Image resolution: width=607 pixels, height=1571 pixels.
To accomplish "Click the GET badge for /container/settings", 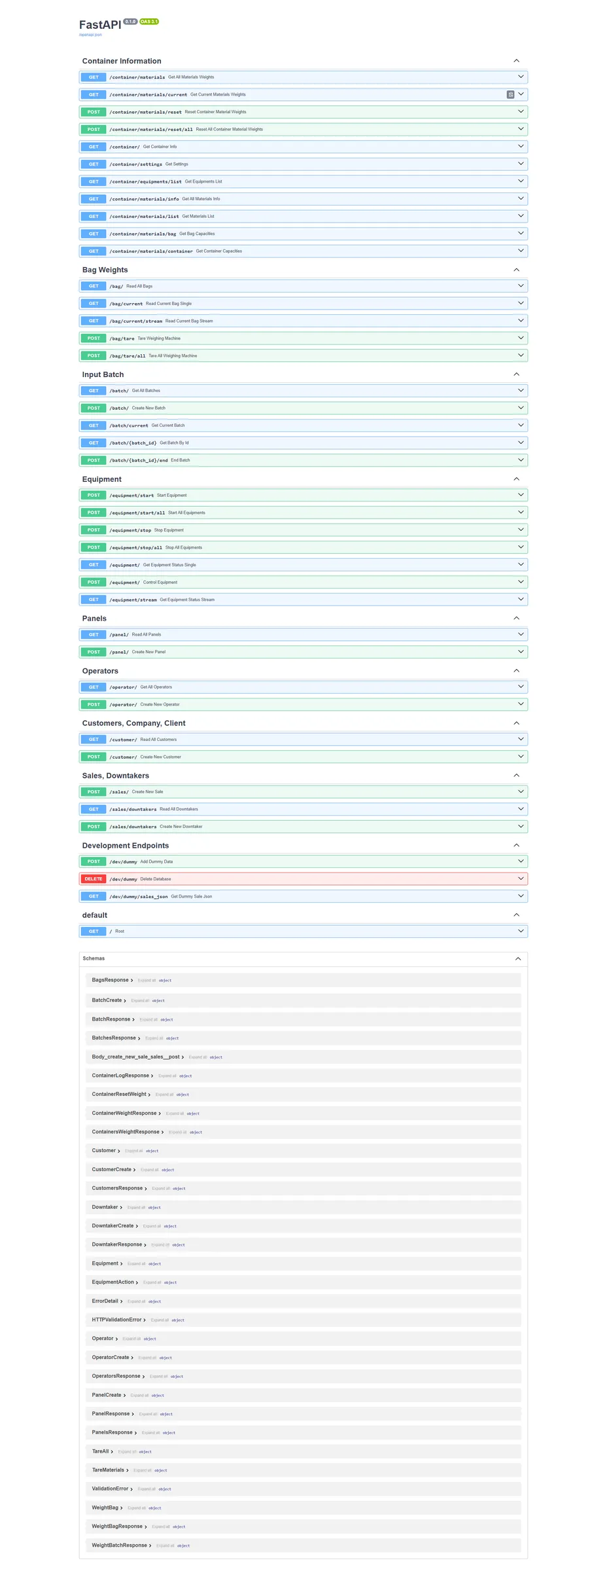I will tap(94, 164).
